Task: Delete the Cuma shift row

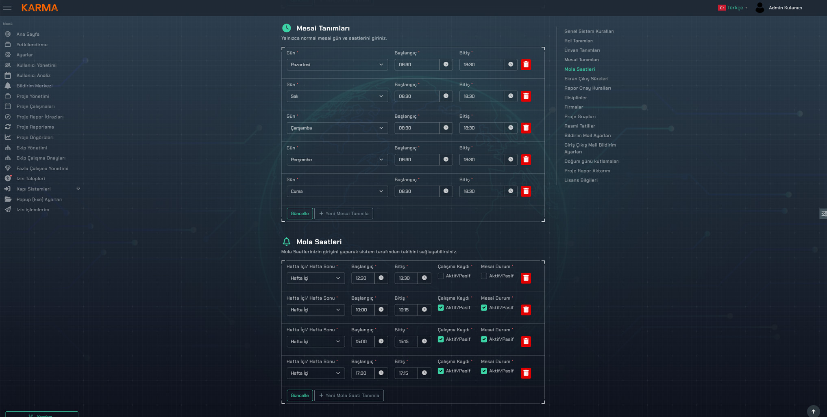Action: [x=526, y=191]
